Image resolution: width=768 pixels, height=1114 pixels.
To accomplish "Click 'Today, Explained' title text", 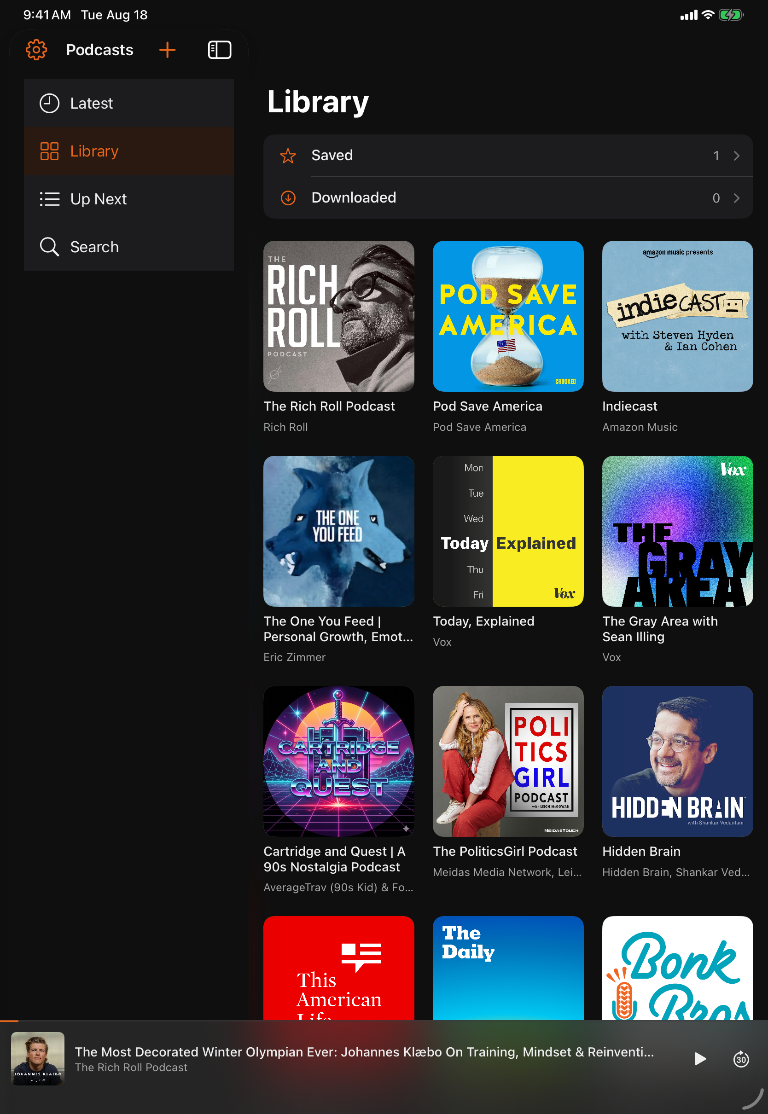I will click(x=483, y=621).
